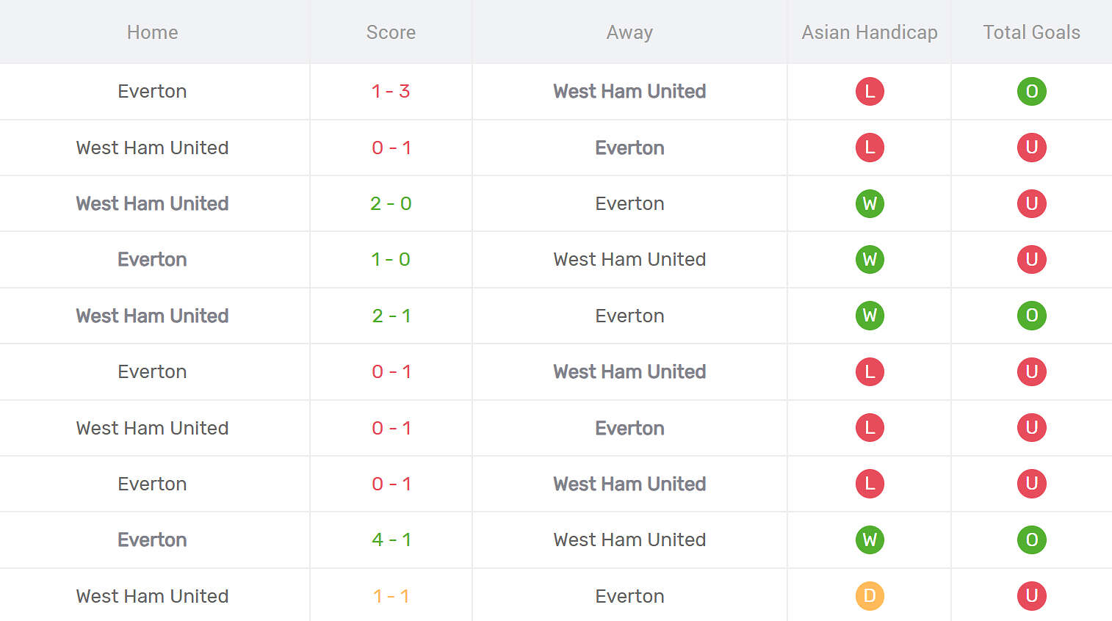This screenshot has height=621, width=1112.
Task: Click the green W badge in 2-0 row
Action: 870,203
